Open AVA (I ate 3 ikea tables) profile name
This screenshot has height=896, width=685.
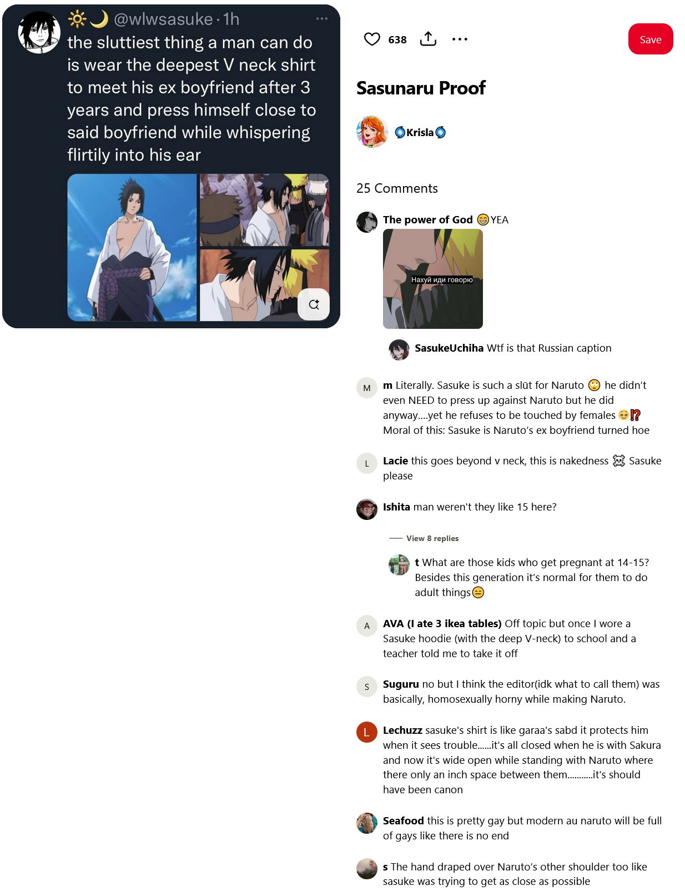click(x=442, y=624)
